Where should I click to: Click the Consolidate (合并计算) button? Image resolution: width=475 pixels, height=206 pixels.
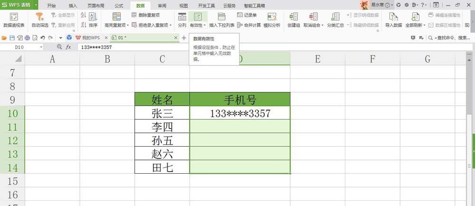249,25
